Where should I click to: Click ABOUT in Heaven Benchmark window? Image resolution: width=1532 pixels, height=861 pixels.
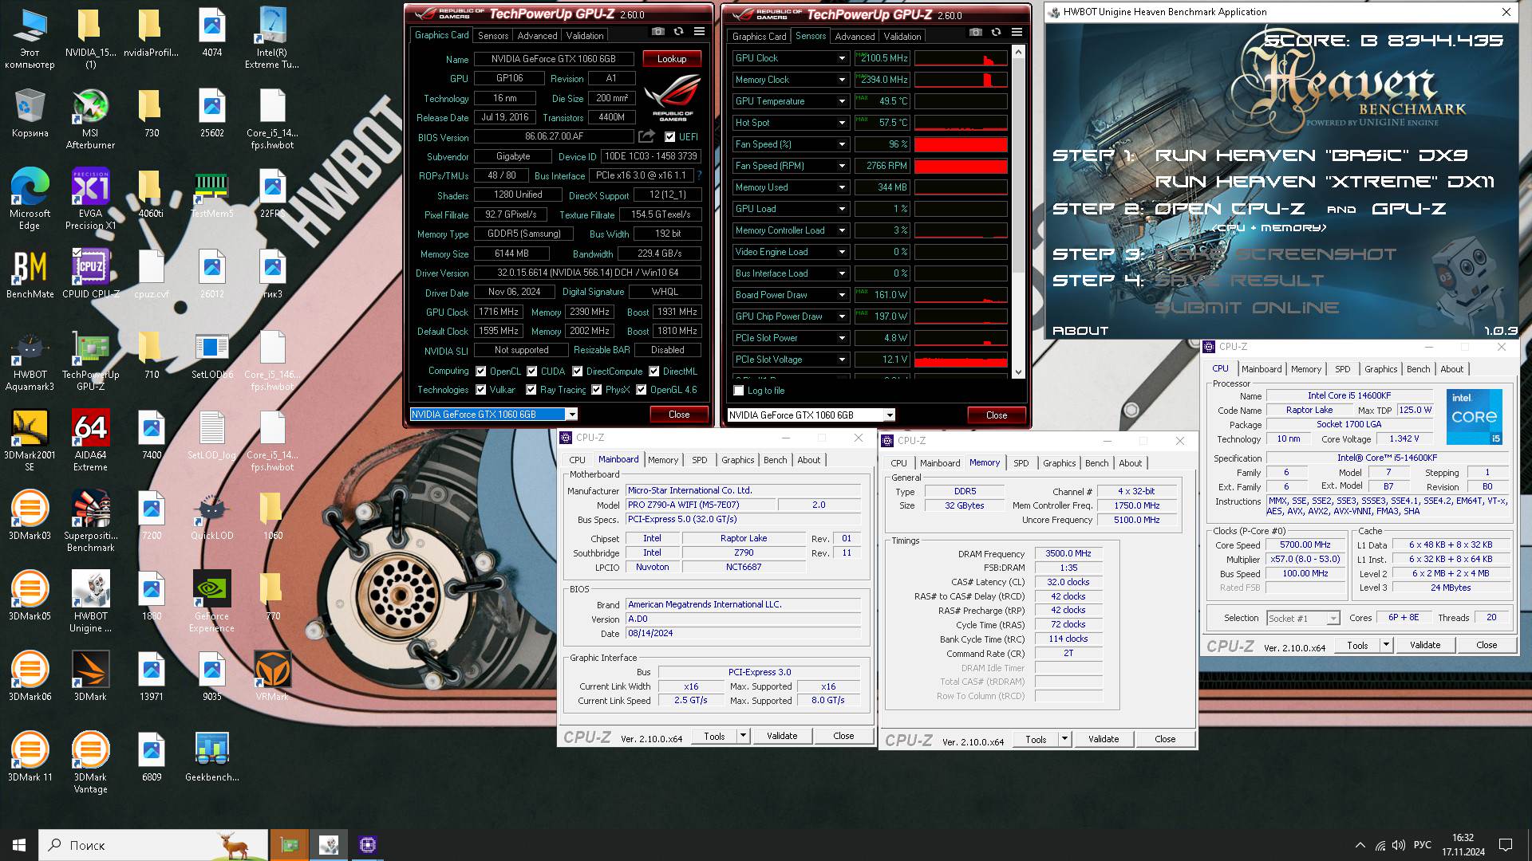coord(1080,331)
